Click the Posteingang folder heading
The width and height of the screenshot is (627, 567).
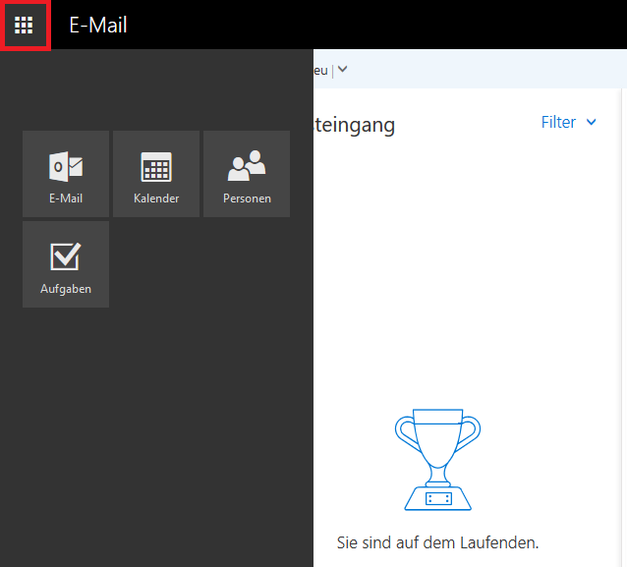[354, 125]
